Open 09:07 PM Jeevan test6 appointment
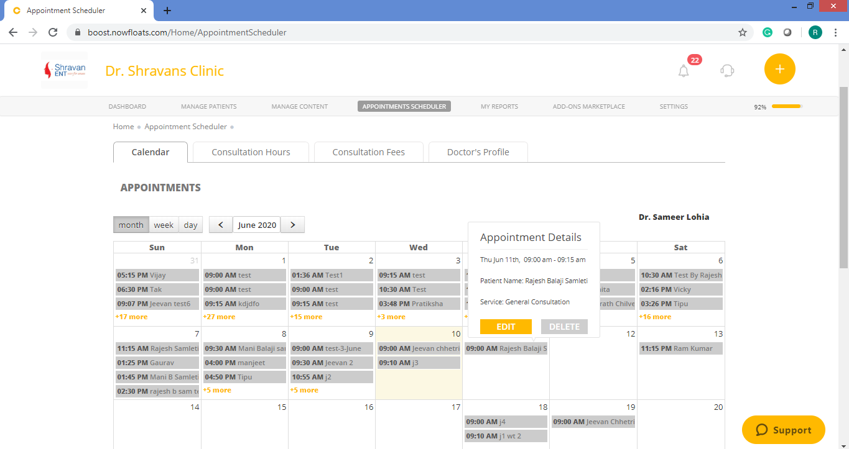The width and height of the screenshot is (849, 449). click(x=157, y=304)
